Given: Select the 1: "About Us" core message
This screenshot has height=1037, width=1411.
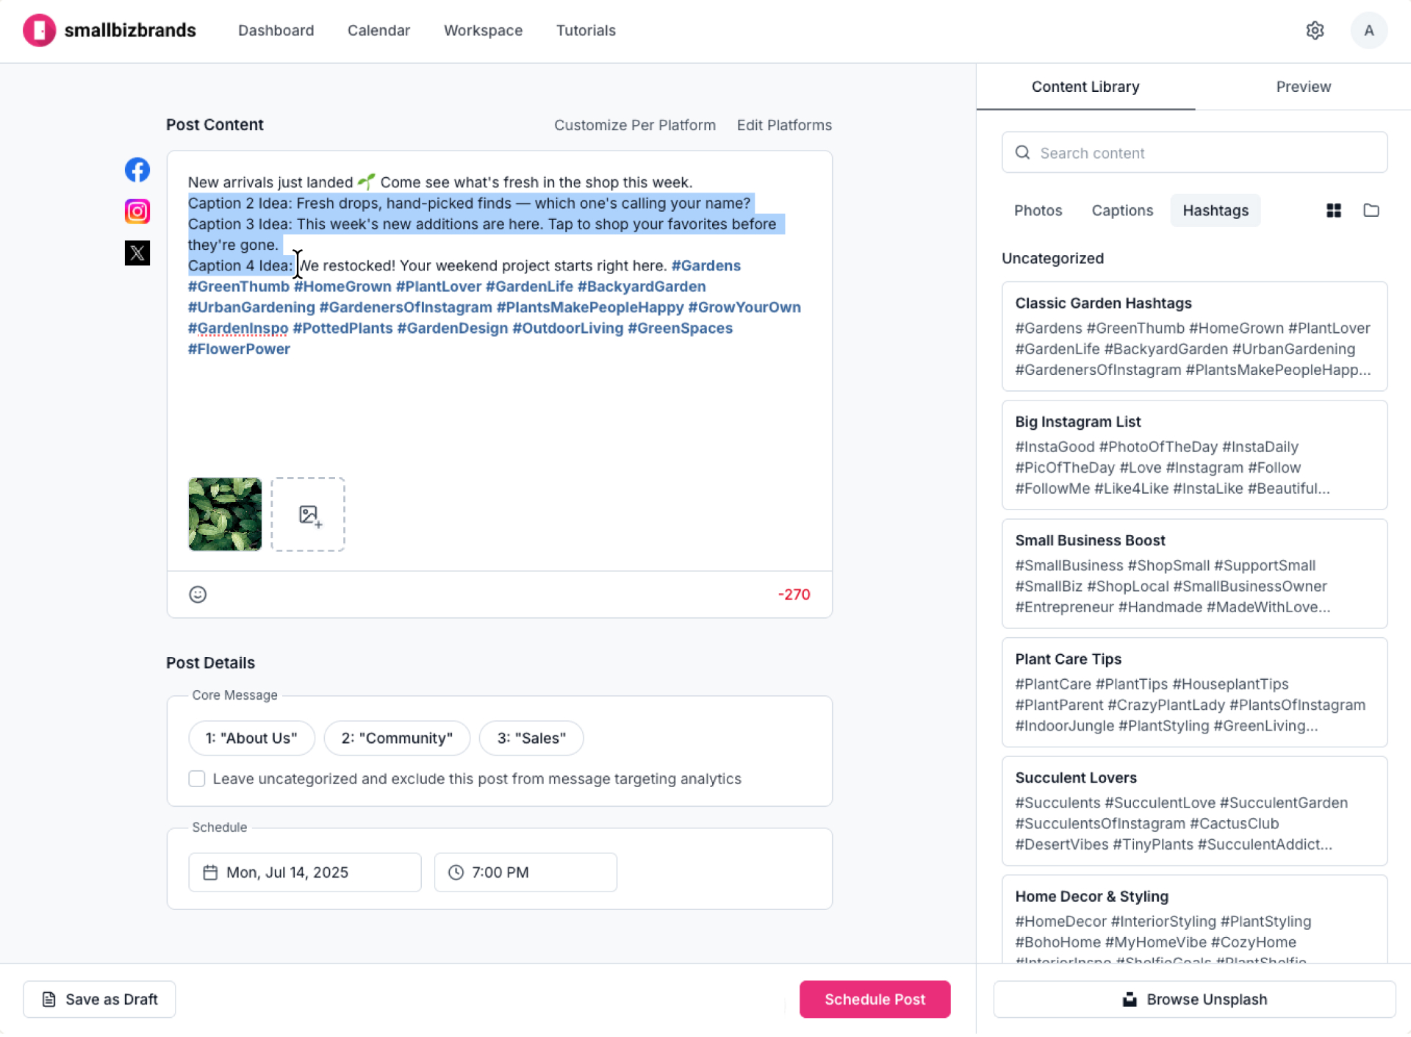Looking at the screenshot, I should coord(251,738).
